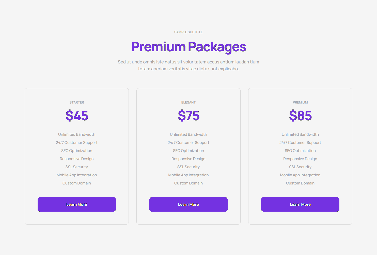This screenshot has height=255, width=377.
Task: Click Learn More in the Elegant card
Action: coord(188,204)
